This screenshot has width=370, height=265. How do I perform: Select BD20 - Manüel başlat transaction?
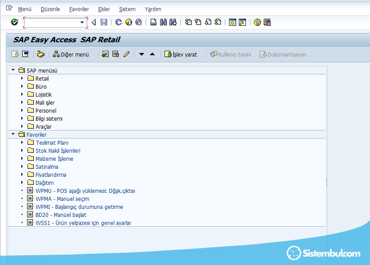point(61,215)
